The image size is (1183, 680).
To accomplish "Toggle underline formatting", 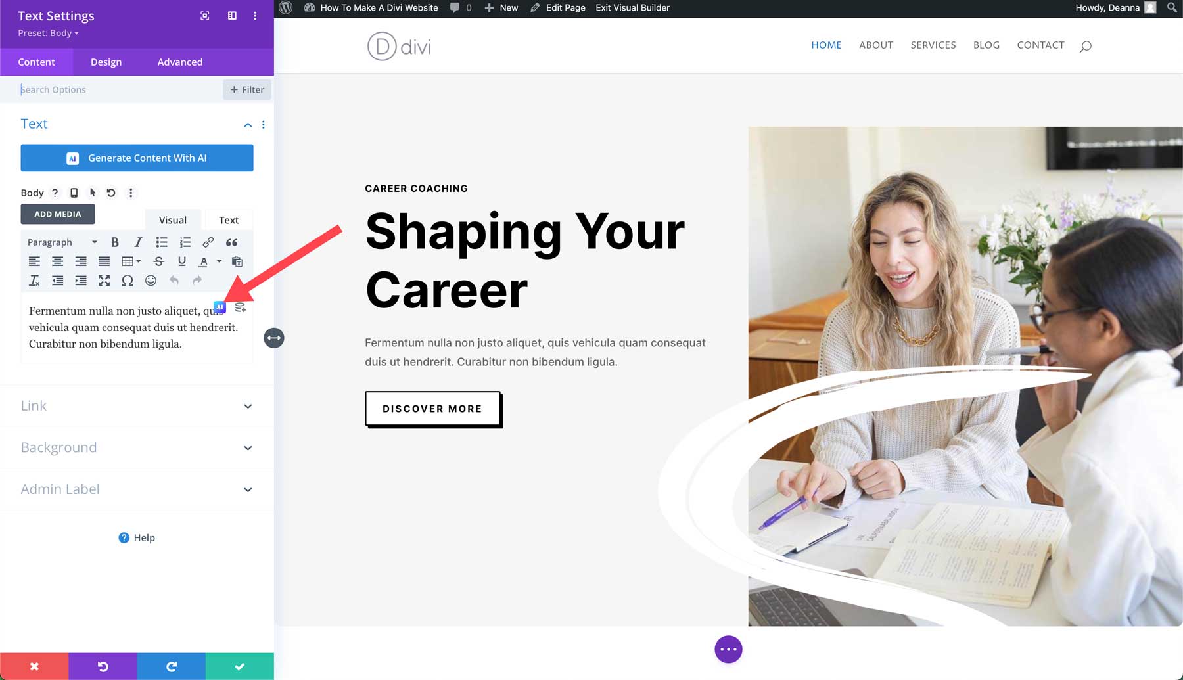I will pos(182,261).
